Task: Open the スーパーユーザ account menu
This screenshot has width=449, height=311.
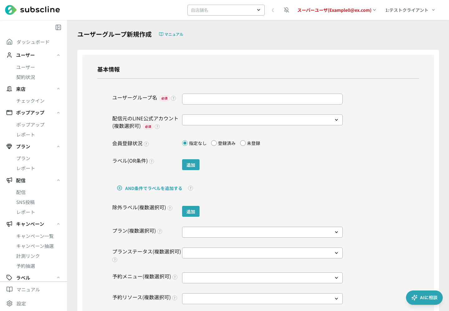Action: point(337,10)
